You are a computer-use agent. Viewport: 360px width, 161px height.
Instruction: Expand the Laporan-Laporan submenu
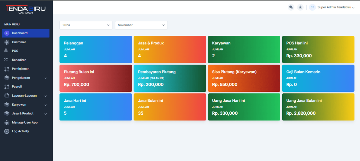click(x=45, y=96)
